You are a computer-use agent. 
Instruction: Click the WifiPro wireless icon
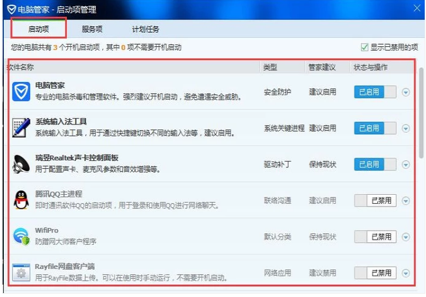tap(21, 236)
